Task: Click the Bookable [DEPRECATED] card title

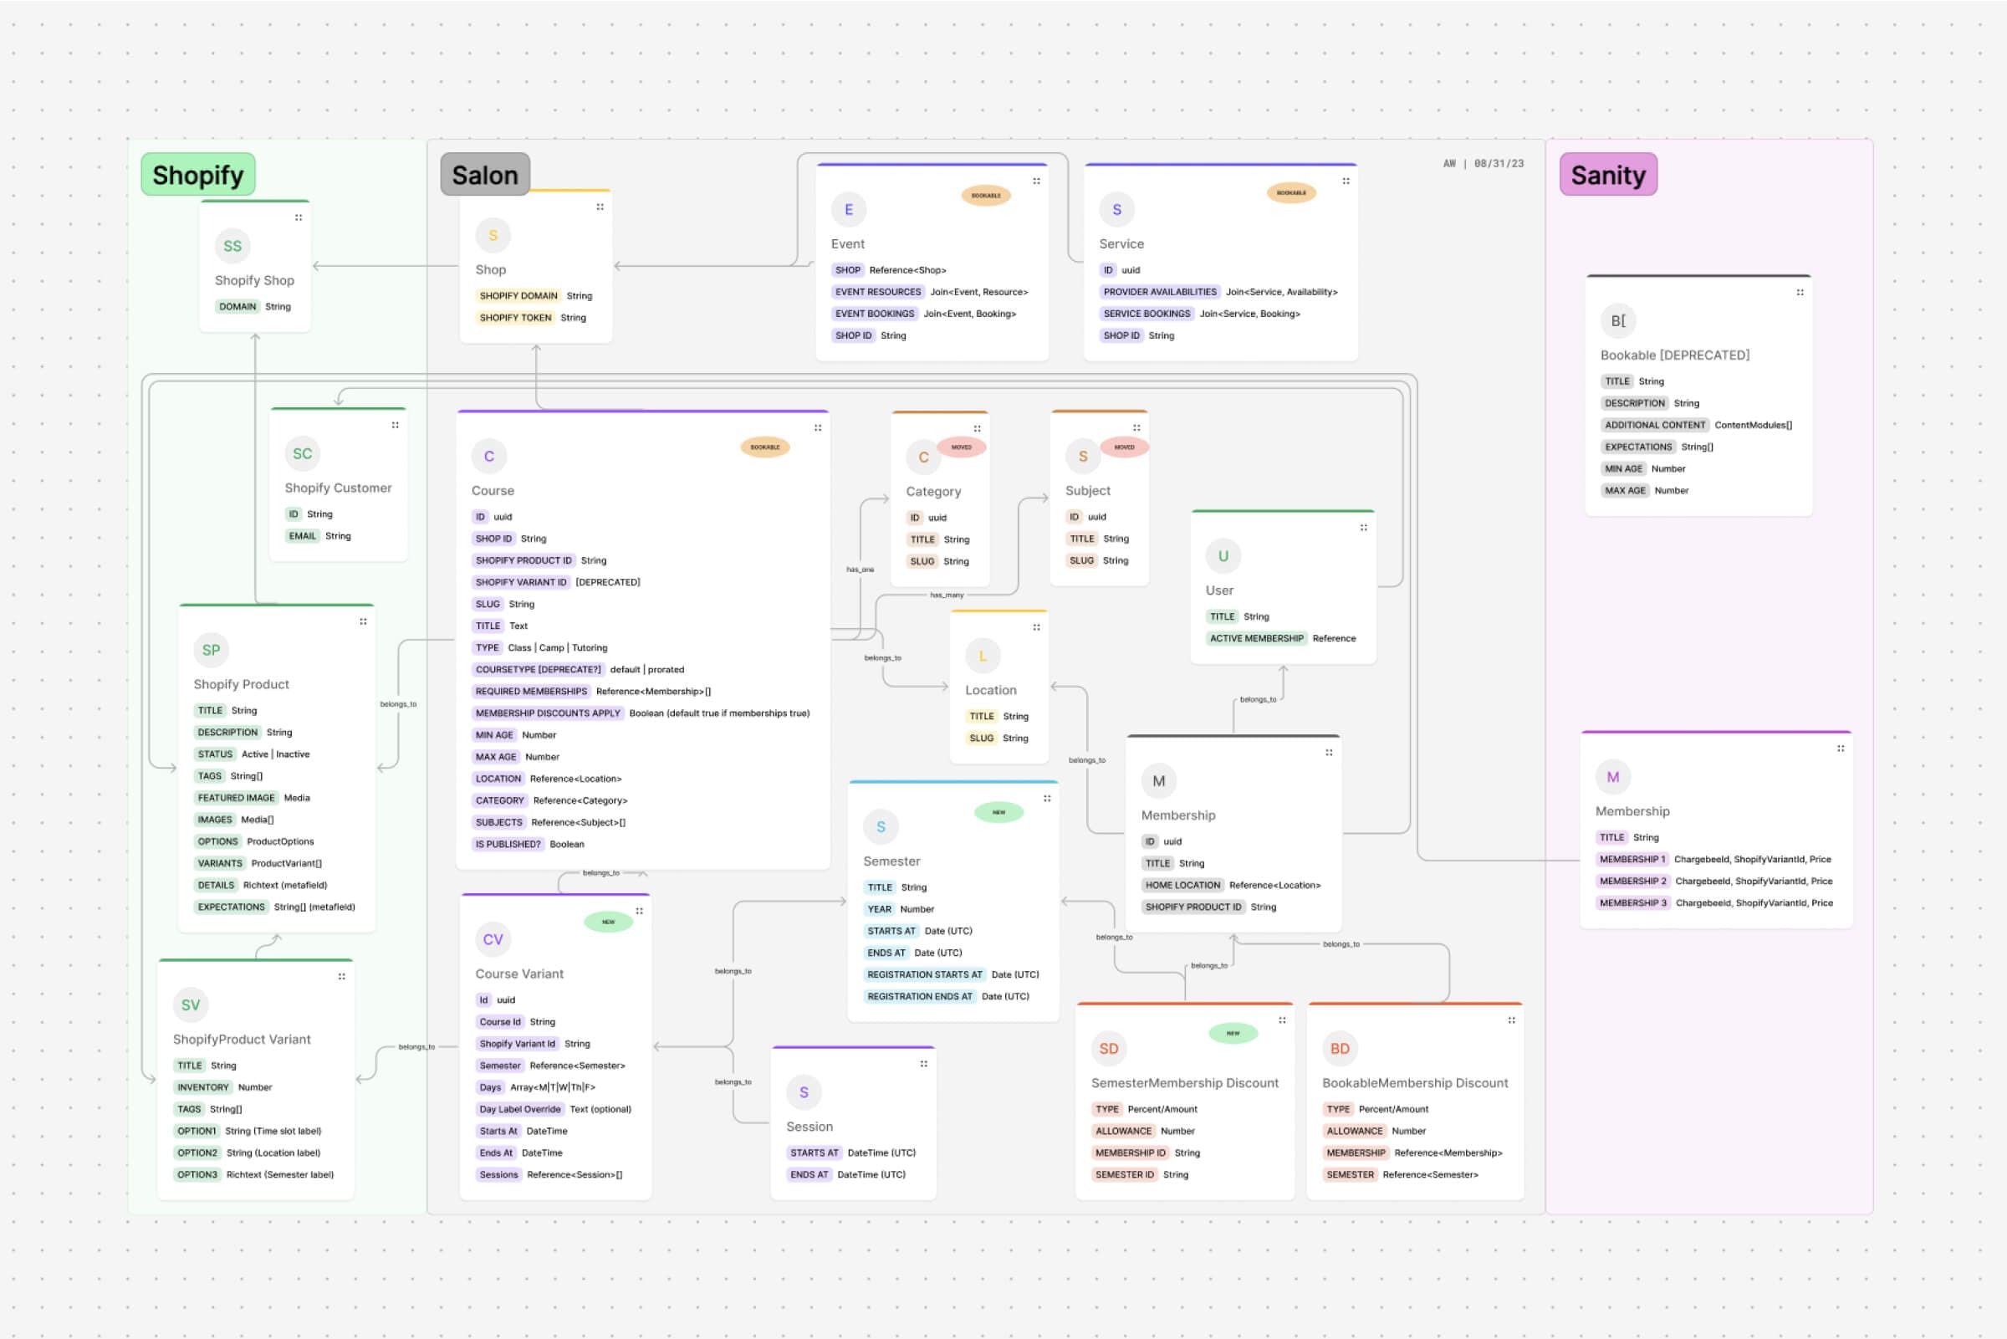Action: point(1674,355)
